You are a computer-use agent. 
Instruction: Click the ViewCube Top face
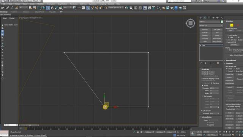pyautogui.click(x=191, y=24)
